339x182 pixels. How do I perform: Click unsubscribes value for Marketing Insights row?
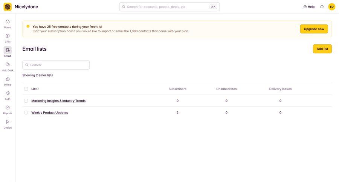click(x=226, y=101)
